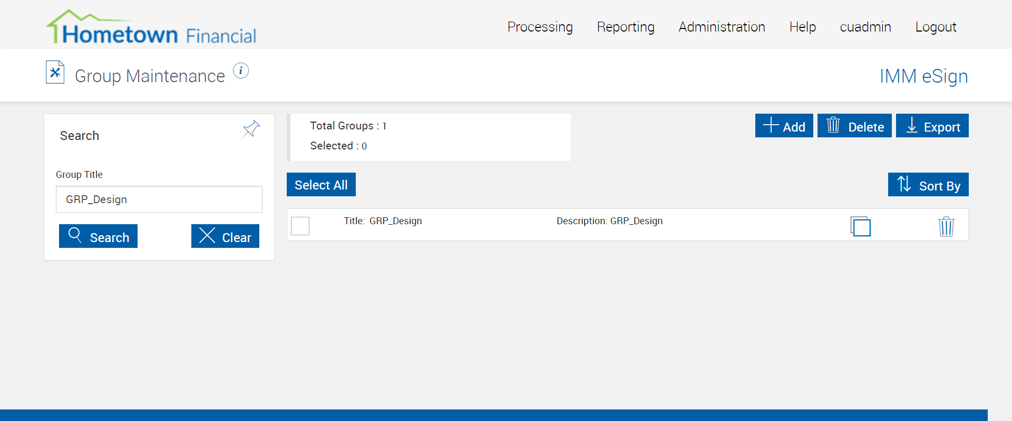Open the Processing menu

point(540,27)
